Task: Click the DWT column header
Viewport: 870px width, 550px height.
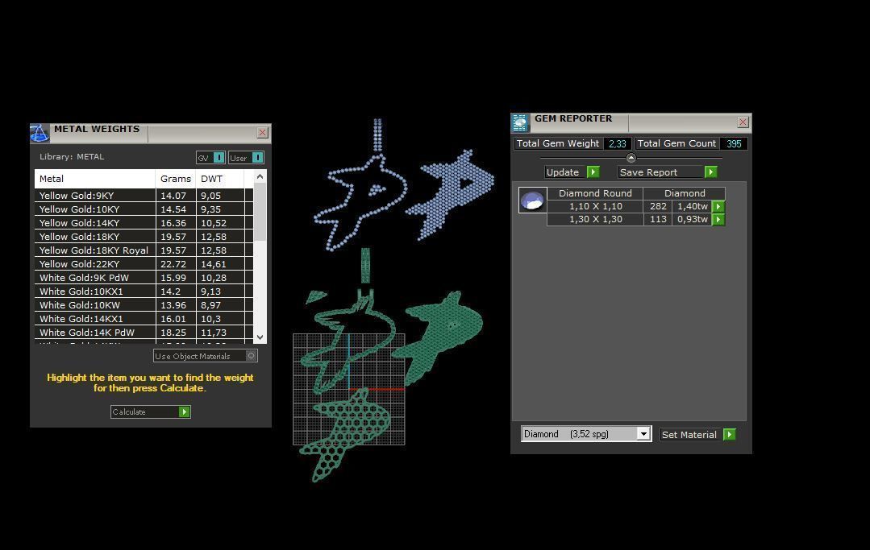Action: click(220, 179)
